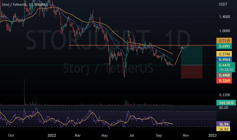237x140 pixels.
Task: Select the 0.3269 red stop price label
Action: tap(224, 81)
